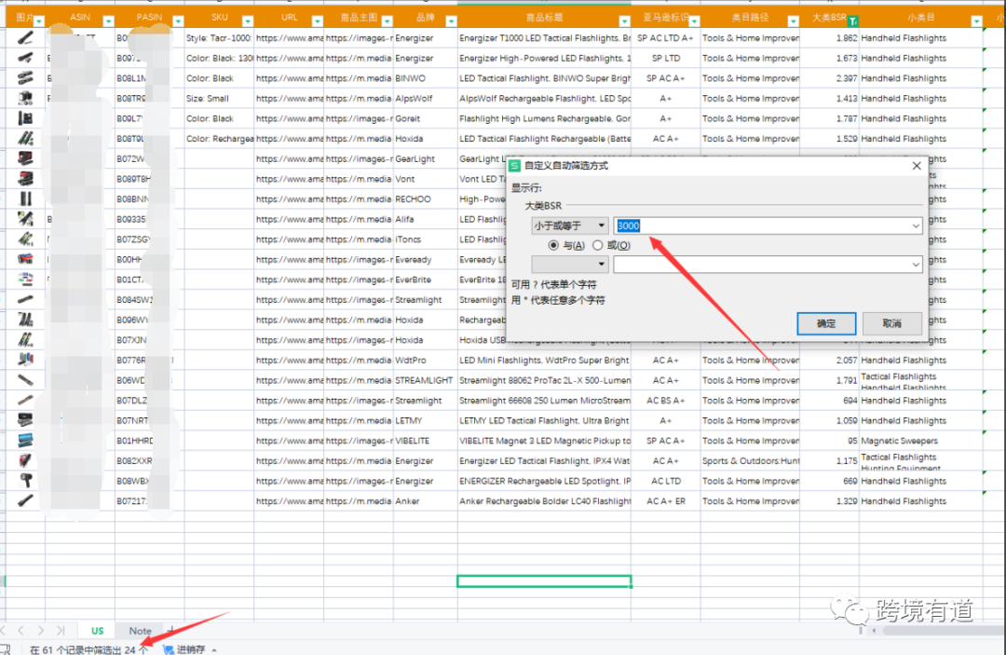Click the product image in the Eveready row

25,259
